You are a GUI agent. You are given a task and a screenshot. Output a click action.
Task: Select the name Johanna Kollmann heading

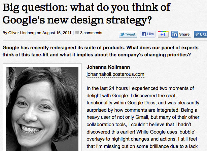tap(108, 67)
